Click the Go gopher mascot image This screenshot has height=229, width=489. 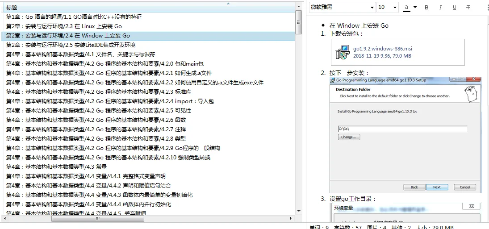point(472,94)
